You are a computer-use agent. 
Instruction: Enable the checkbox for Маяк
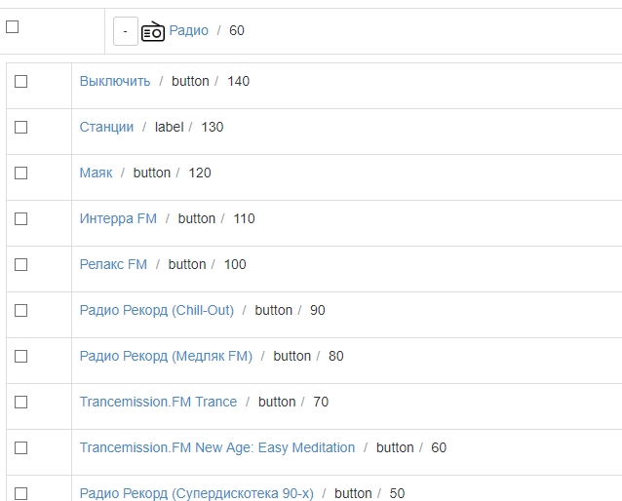[20, 173]
